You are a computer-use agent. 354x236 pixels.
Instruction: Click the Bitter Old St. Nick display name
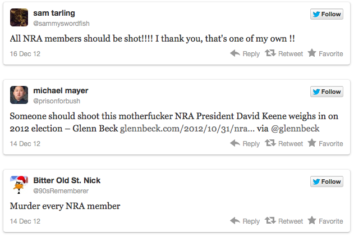[x=67, y=180]
